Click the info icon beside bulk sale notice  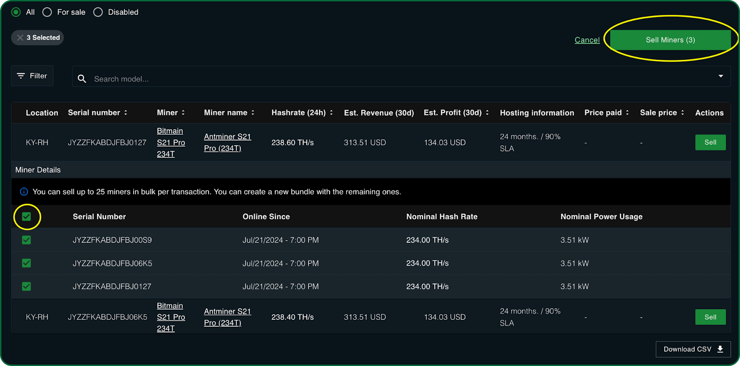[x=24, y=192]
